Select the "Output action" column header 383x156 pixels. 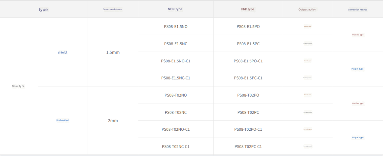pos(307,9)
